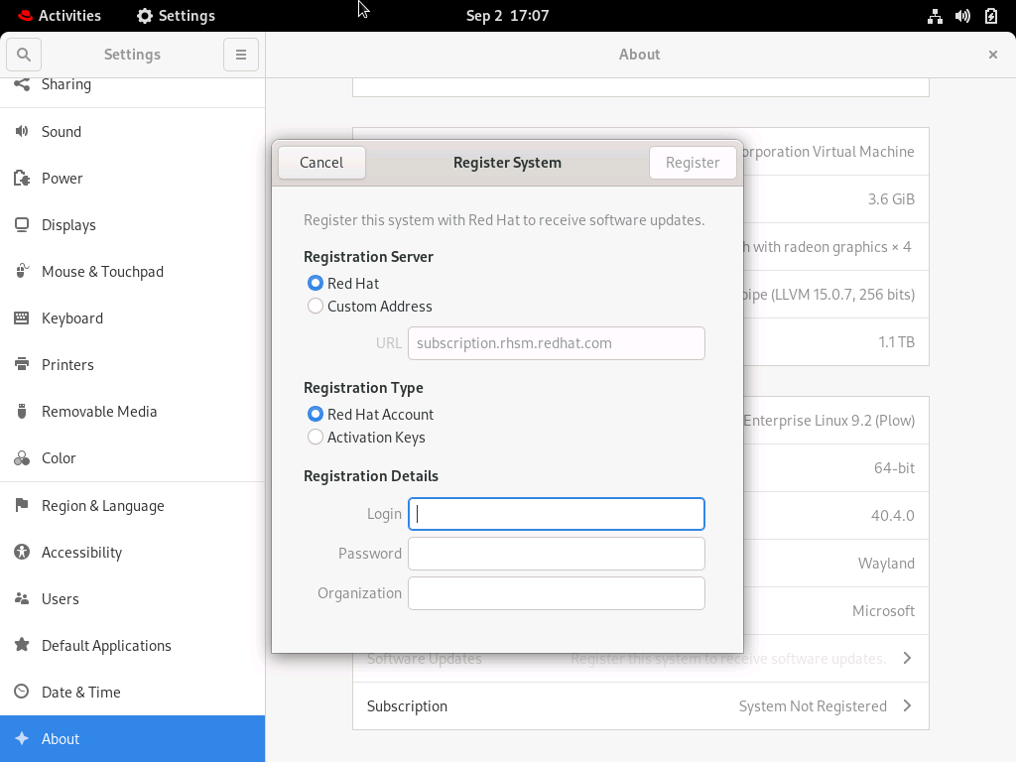Close the About settings window
Image resolution: width=1016 pixels, height=762 pixels.
click(x=992, y=55)
